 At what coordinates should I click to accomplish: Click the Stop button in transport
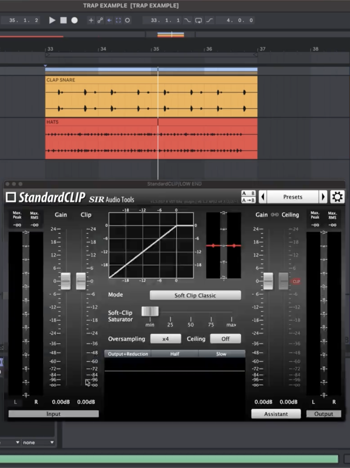(x=63, y=20)
